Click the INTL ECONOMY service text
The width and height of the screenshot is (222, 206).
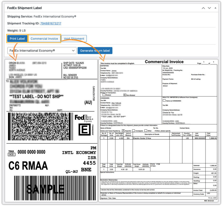coord(79,153)
